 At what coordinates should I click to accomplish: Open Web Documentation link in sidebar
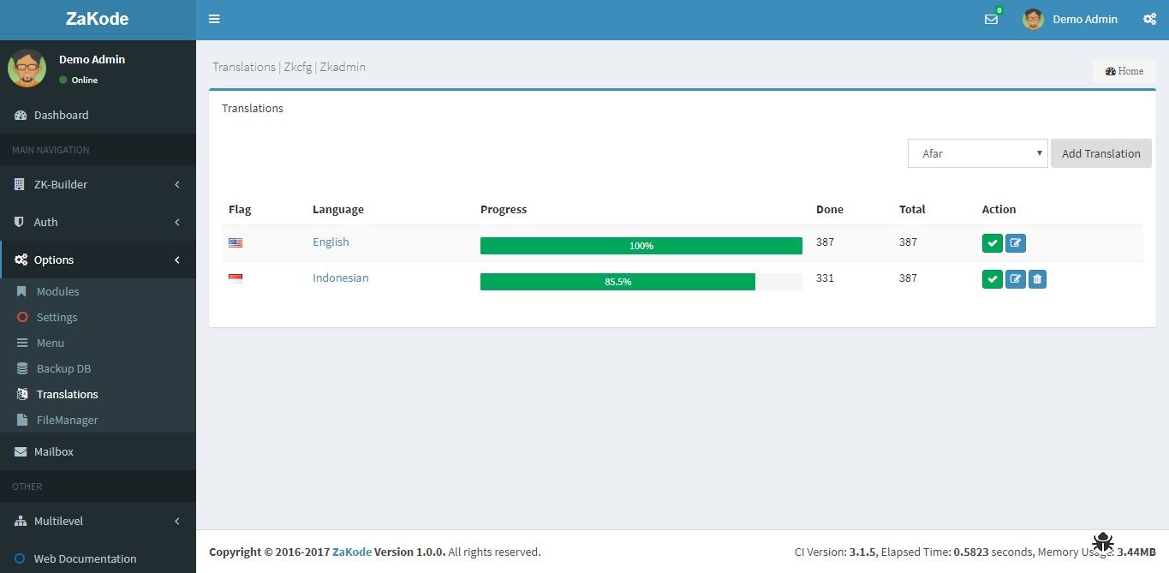coord(98,558)
